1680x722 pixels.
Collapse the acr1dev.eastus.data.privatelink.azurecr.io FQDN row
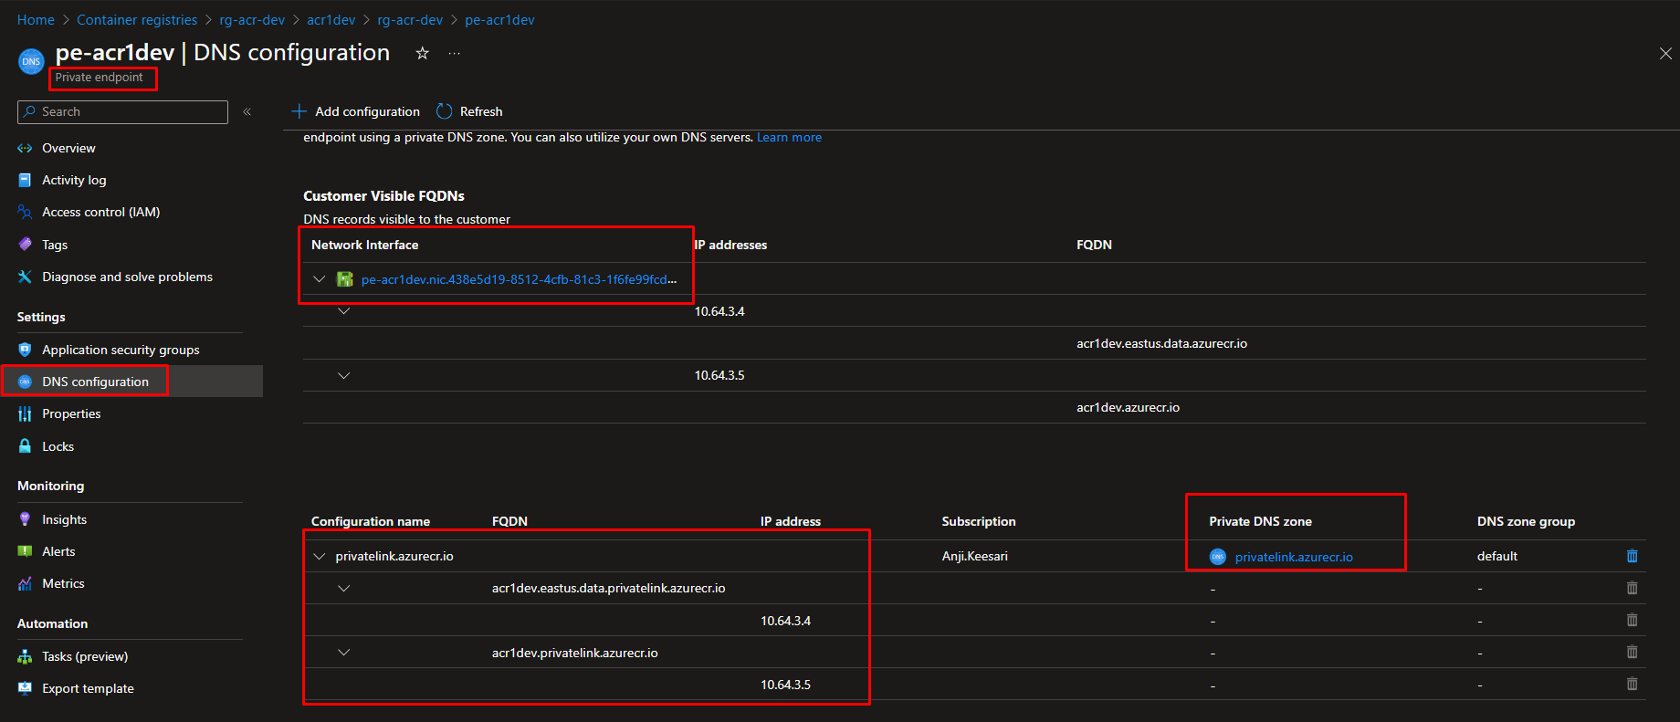344,588
